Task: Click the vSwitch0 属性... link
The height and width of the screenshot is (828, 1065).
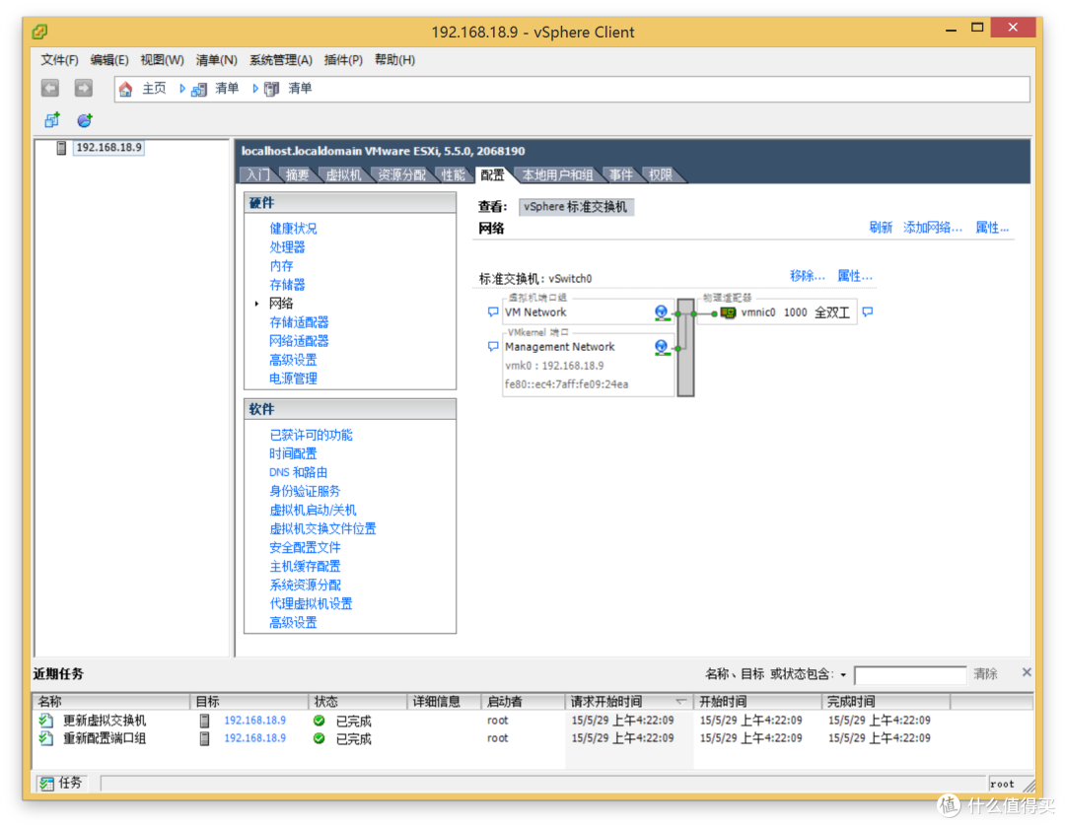Action: point(854,276)
